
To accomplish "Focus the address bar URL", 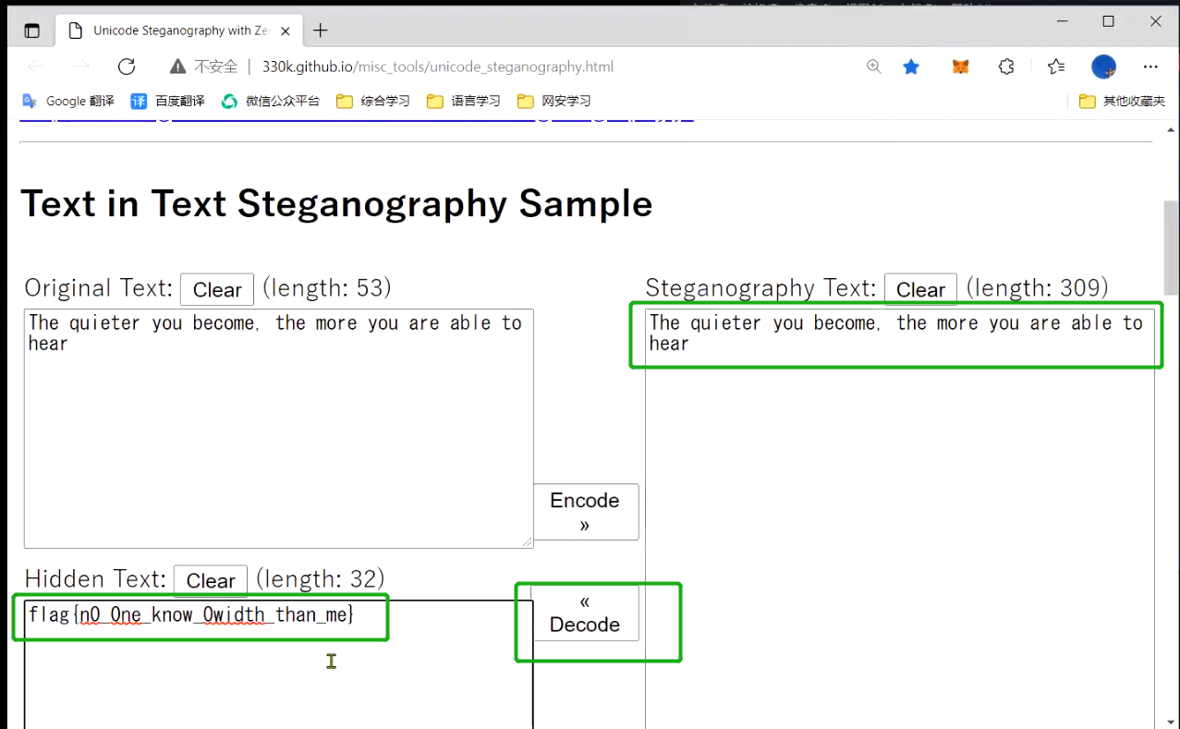I will (438, 67).
